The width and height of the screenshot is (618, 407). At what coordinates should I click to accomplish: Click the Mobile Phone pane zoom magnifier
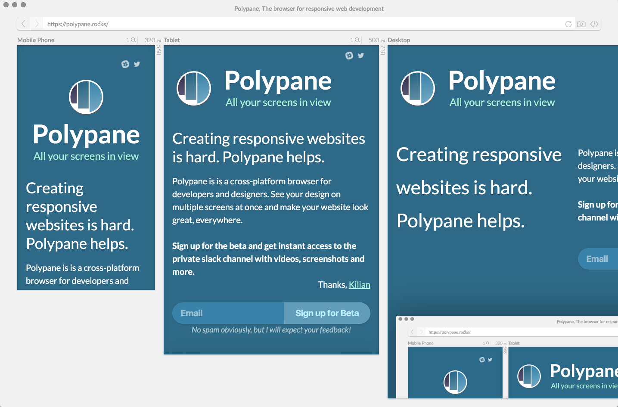point(134,40)
